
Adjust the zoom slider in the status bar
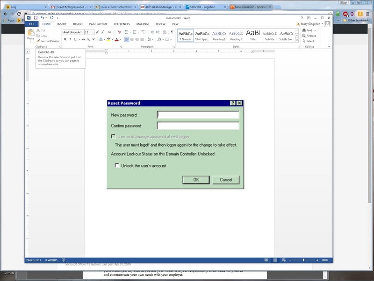coord(303,259)
